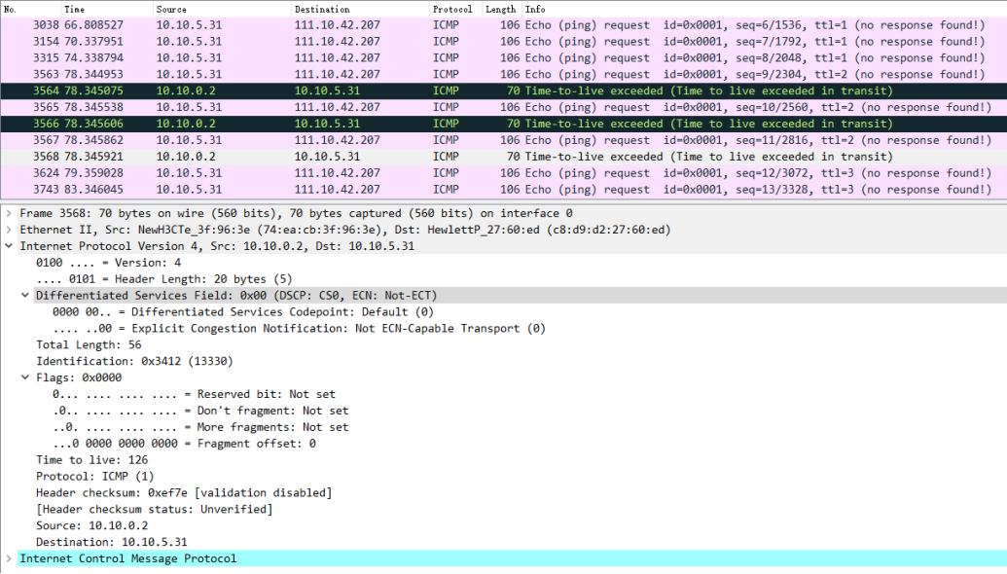
Task: Click time 78.345921 in packet list
Action: pyautogui.click(x=93, y=157)
